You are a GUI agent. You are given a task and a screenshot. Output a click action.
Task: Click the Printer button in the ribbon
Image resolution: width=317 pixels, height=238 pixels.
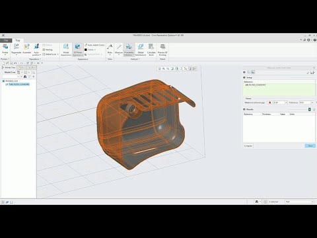coord(5,49)
